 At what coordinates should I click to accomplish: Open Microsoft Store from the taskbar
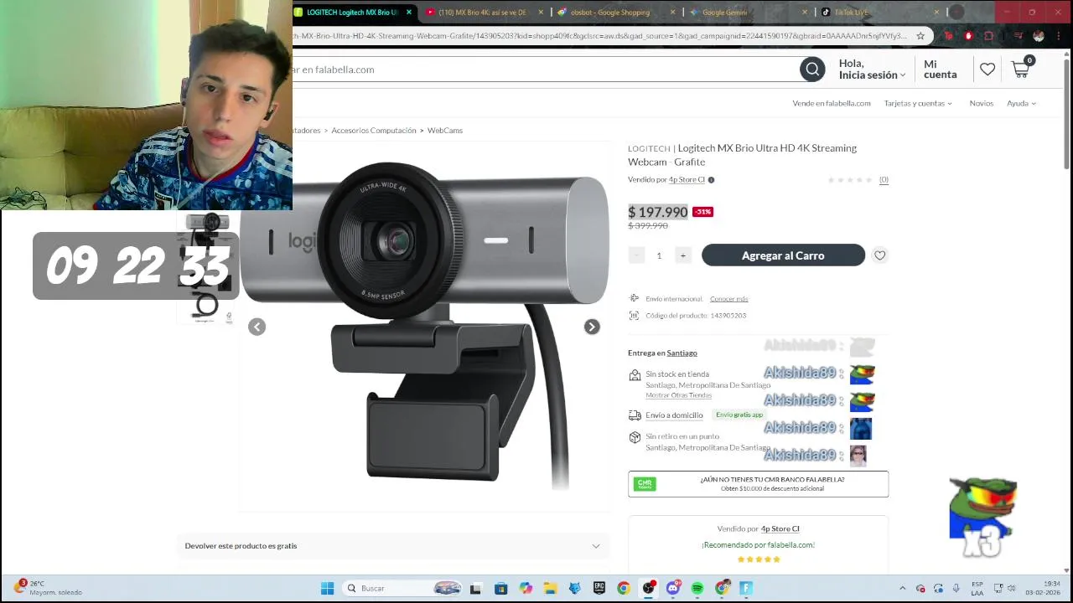500,588
